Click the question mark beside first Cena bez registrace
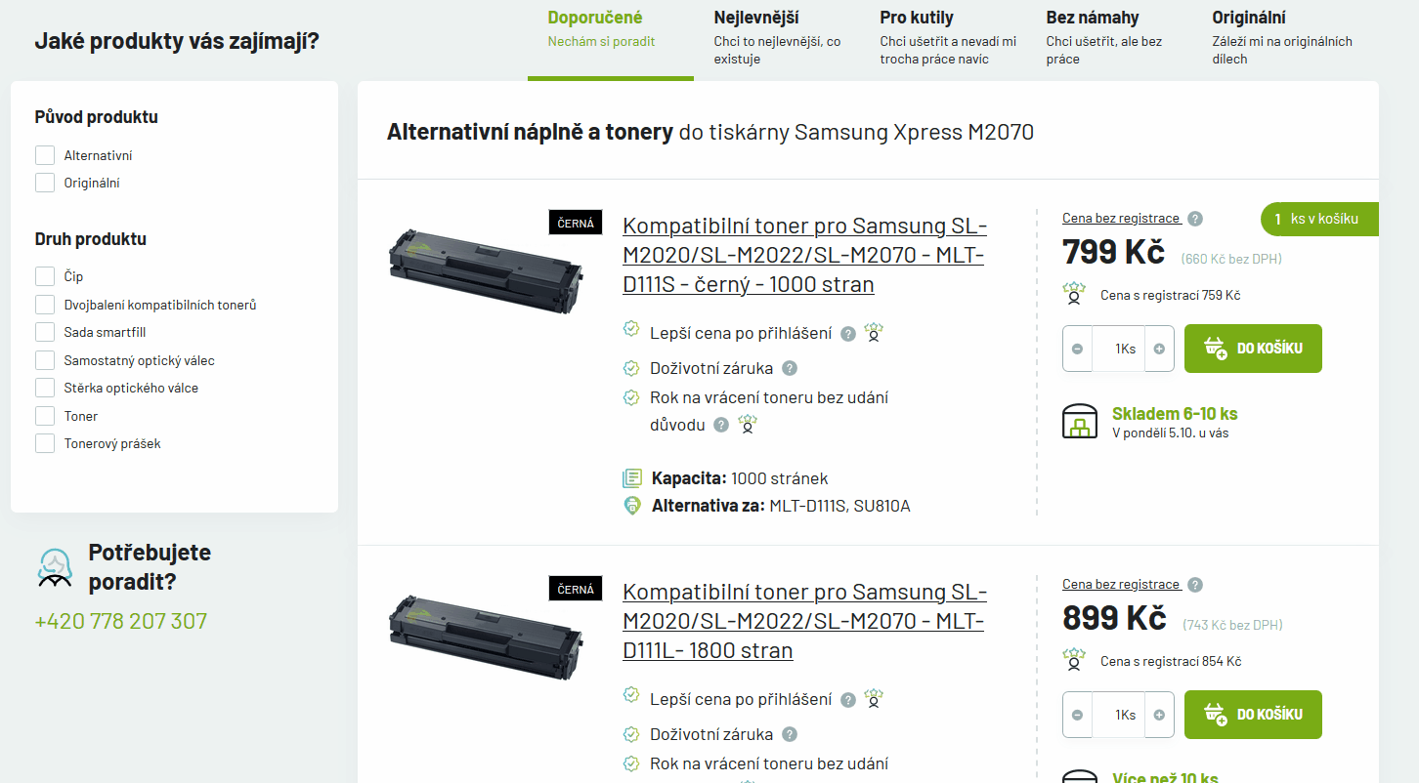Viewport: 1419px width, 783px height. coord(1195,219)
